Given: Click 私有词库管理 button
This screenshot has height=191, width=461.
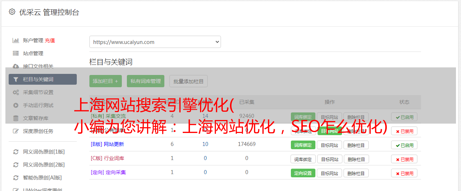Looking at the screenshot, I should coord(146,81).
